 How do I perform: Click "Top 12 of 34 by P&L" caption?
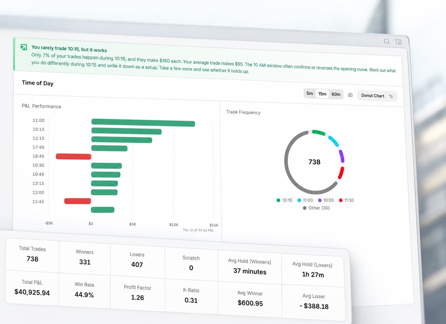(198, 230)
